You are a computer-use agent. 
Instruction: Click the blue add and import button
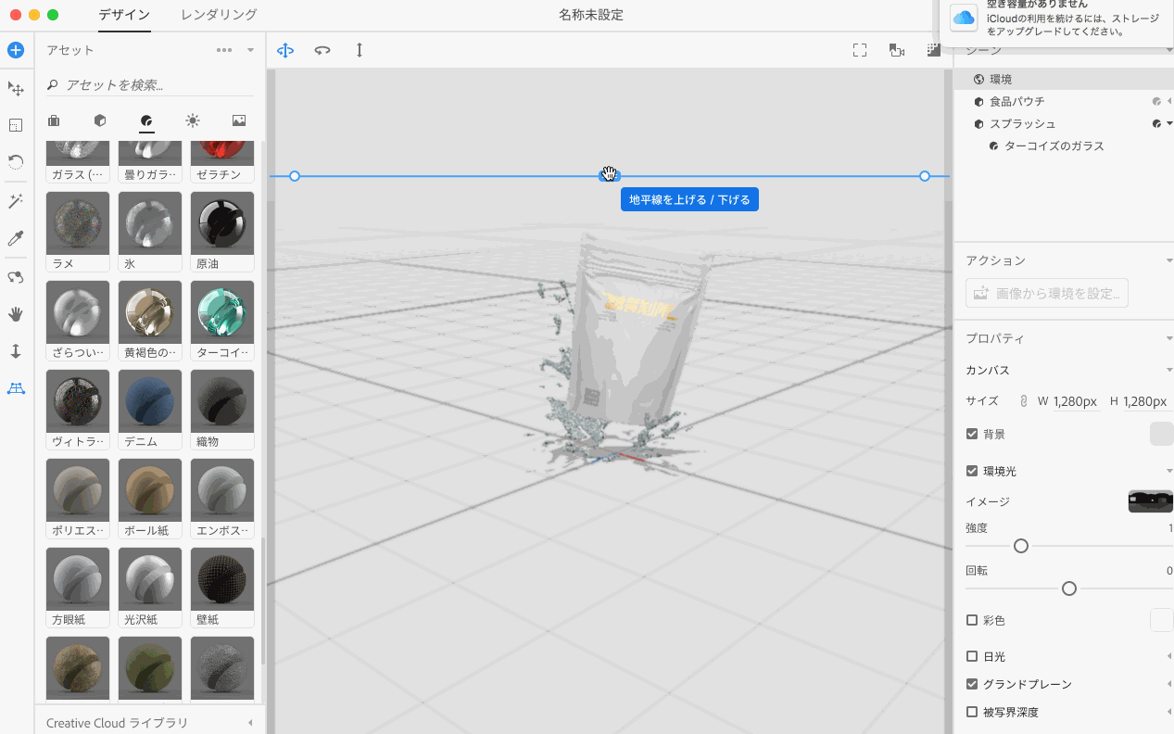[16, 50]
